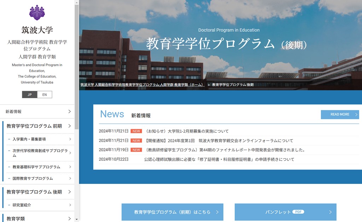Open news about 第44期ファイナルレポート中間発表会
This screenshot has width=362, height=222.
coord(225,150)
